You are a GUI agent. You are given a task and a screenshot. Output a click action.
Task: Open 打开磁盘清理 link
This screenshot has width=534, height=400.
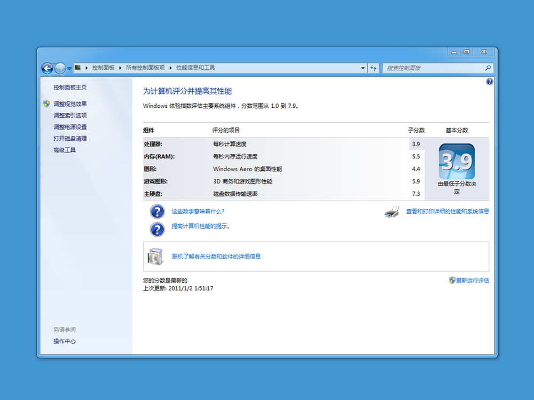(70, 139)
